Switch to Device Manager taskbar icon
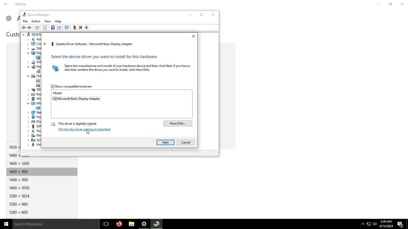This screenshot has width=408, height=229. coord(157,224)
